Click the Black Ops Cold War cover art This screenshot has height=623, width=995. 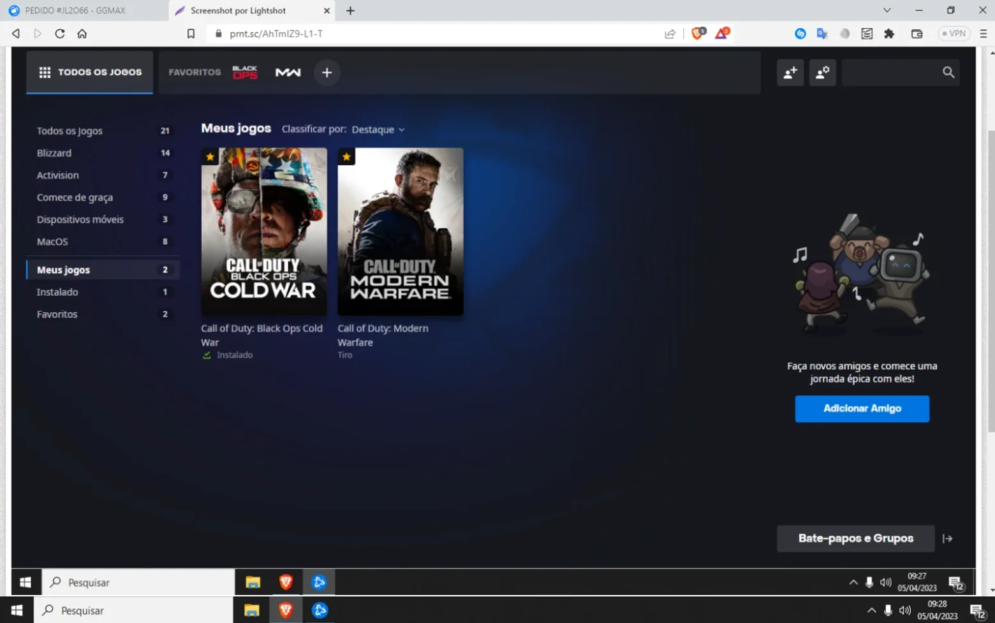coord(264,231)
